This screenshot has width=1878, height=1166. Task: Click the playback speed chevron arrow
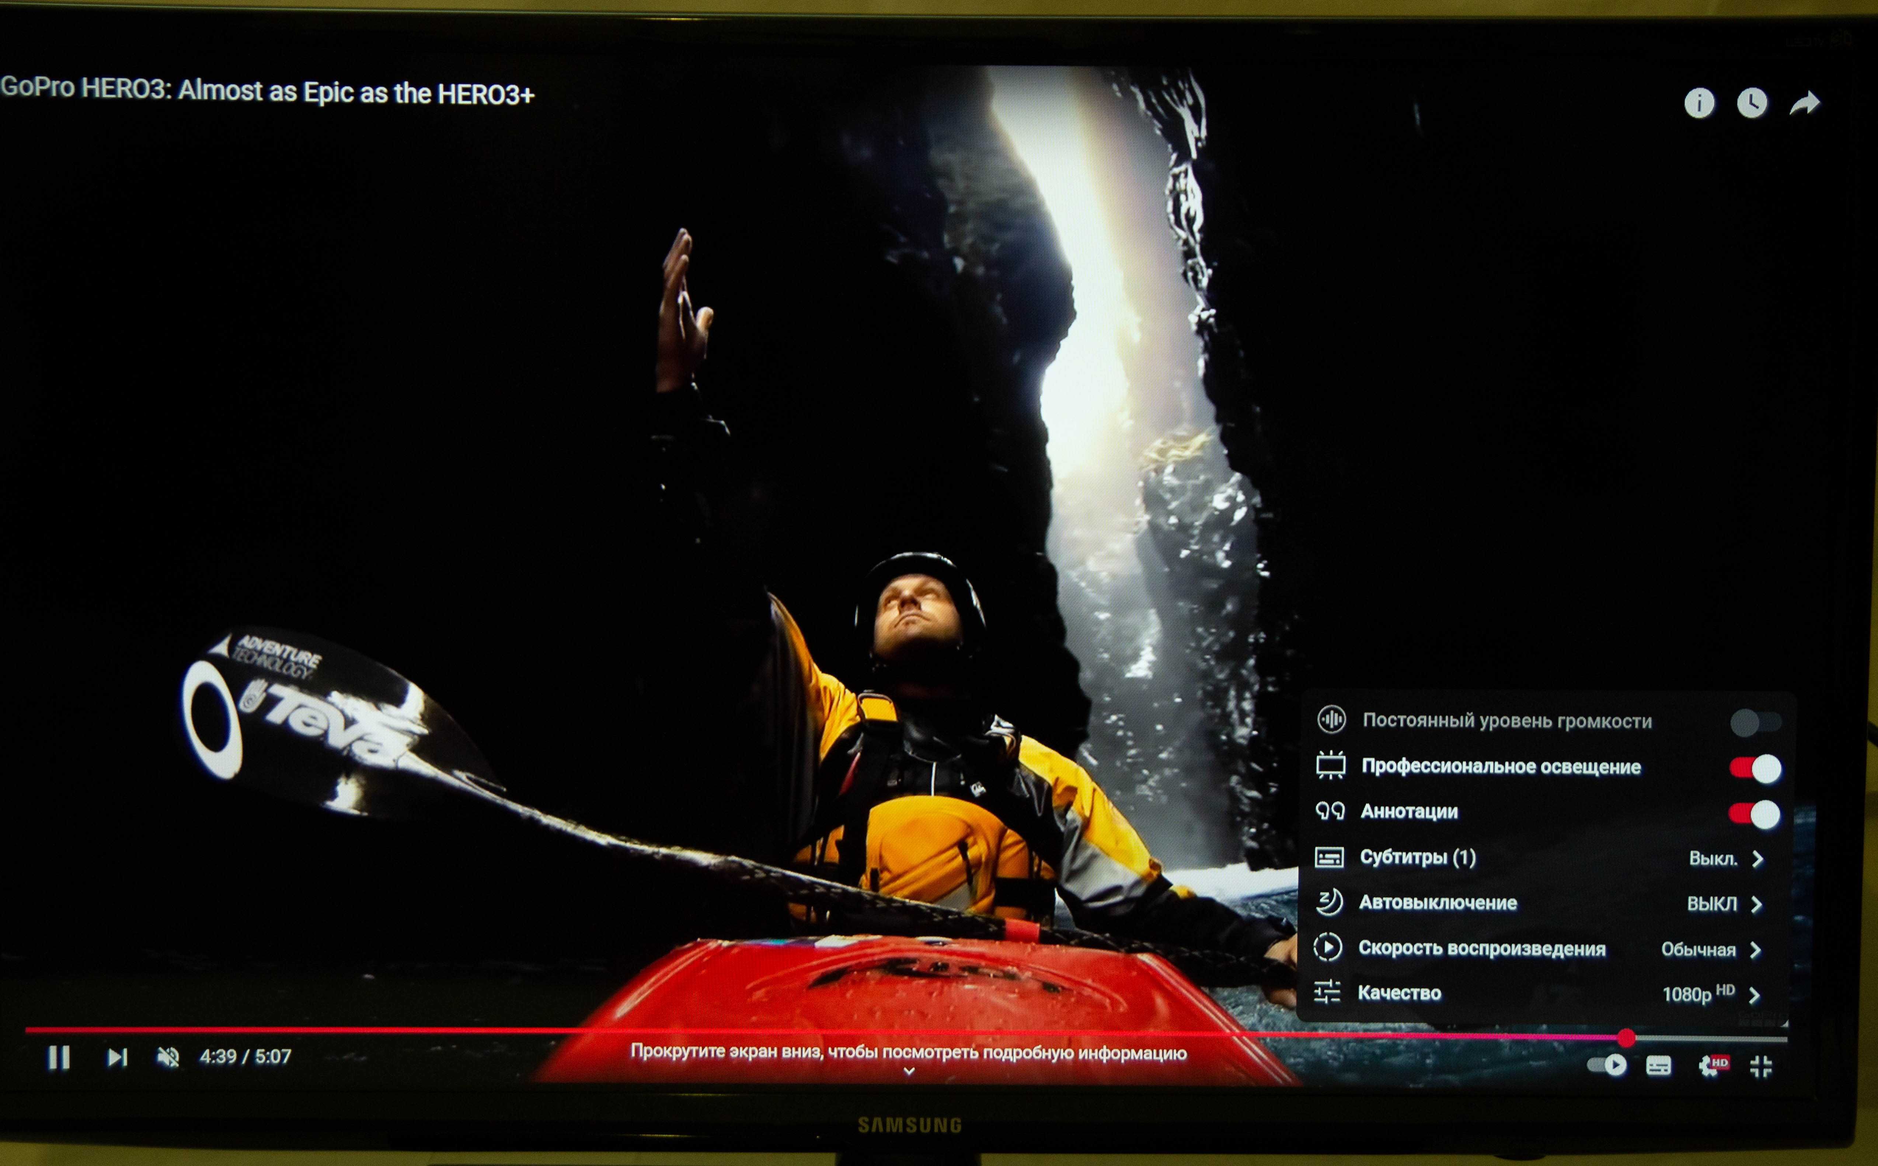tap(1756, 949)
